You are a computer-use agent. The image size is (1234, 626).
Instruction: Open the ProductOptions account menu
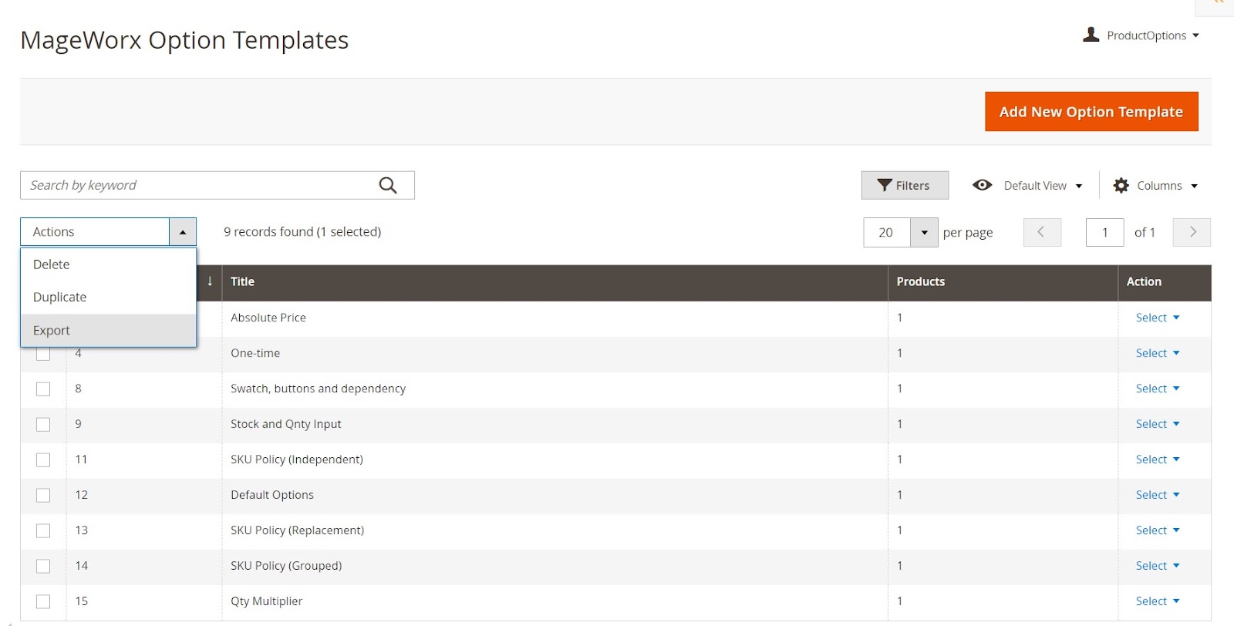1153,35
